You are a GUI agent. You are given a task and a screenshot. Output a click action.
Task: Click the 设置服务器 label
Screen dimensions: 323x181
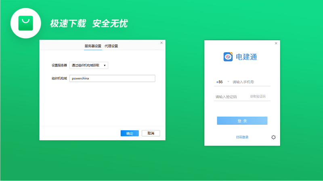pos(59,65)
